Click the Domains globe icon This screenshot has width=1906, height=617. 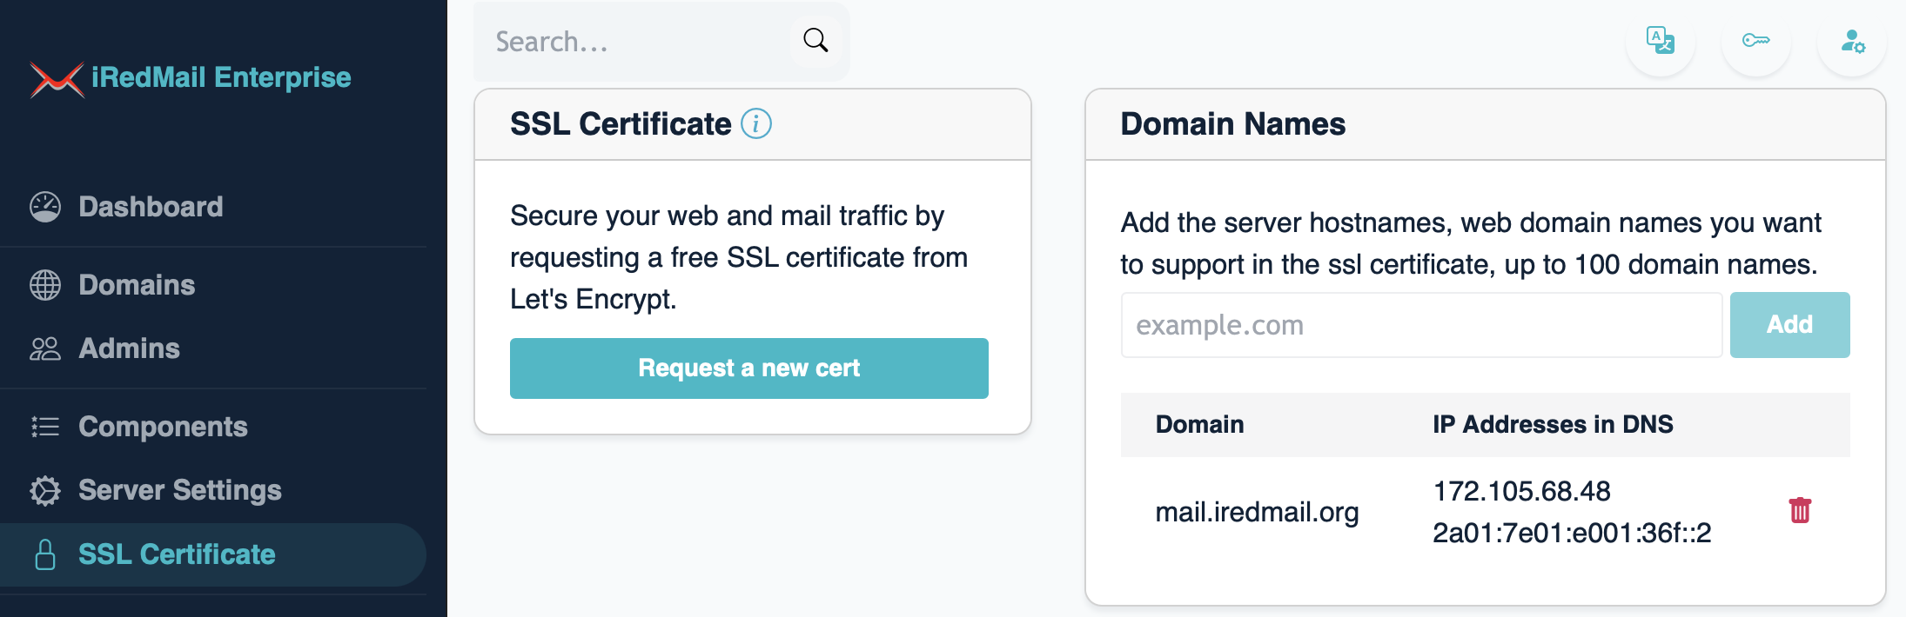(45, 285)
